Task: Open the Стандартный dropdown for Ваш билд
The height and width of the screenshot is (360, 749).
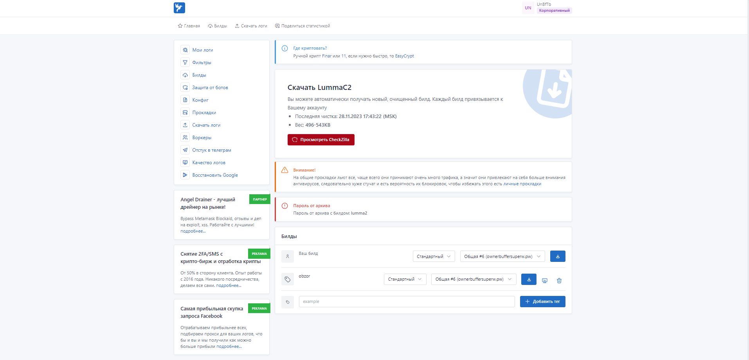Action: click(x=434, y=256)
